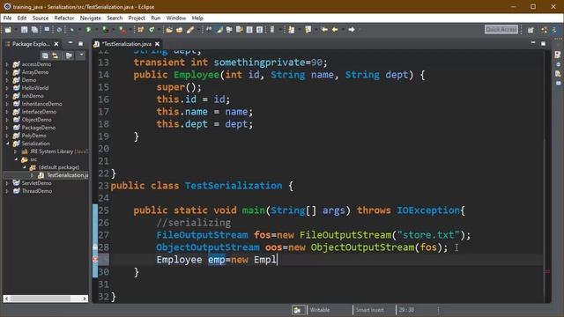Collapse All in Package Explorer
Image resolution: width=564 pixels, height=317 pixels.
[45, 55]
